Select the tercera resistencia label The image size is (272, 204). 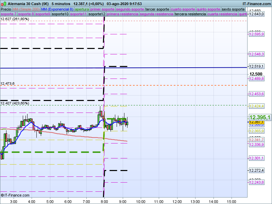click(x=190, y=14)
